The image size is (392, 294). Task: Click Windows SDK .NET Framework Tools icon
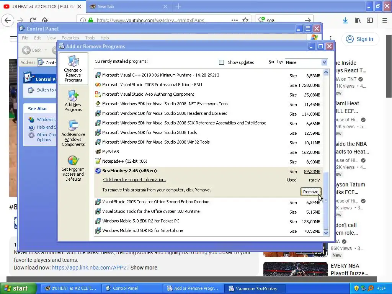98,104
